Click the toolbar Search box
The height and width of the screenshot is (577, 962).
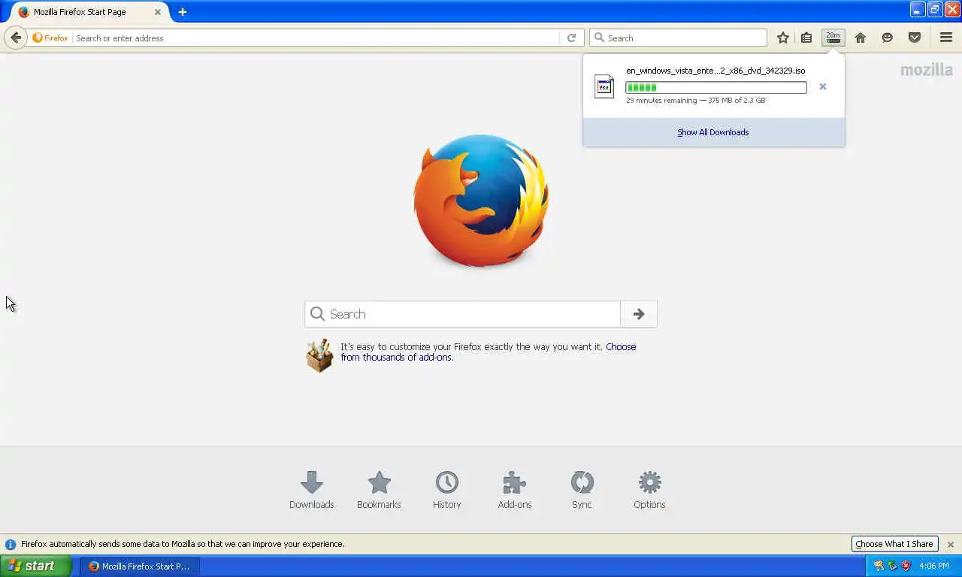[679, 38]
